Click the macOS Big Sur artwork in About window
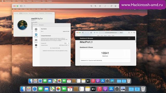The width and height of the screenshot is (166, 93). [x=22, y=25]
